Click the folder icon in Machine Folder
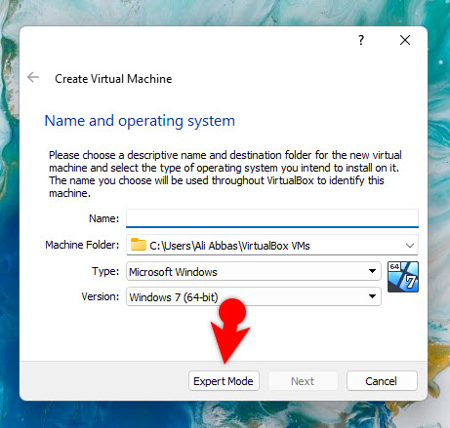 (138, 245)
